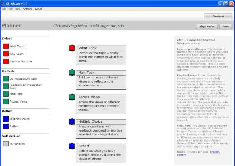Open the About menu
Image resolution: width=235 pixels, height=166 pixels.
click(x=38, y=9)
